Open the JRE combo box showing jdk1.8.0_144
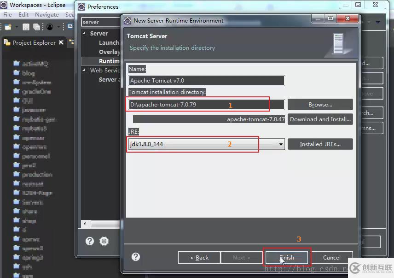 pyautogui.click(x=207, y=144)
